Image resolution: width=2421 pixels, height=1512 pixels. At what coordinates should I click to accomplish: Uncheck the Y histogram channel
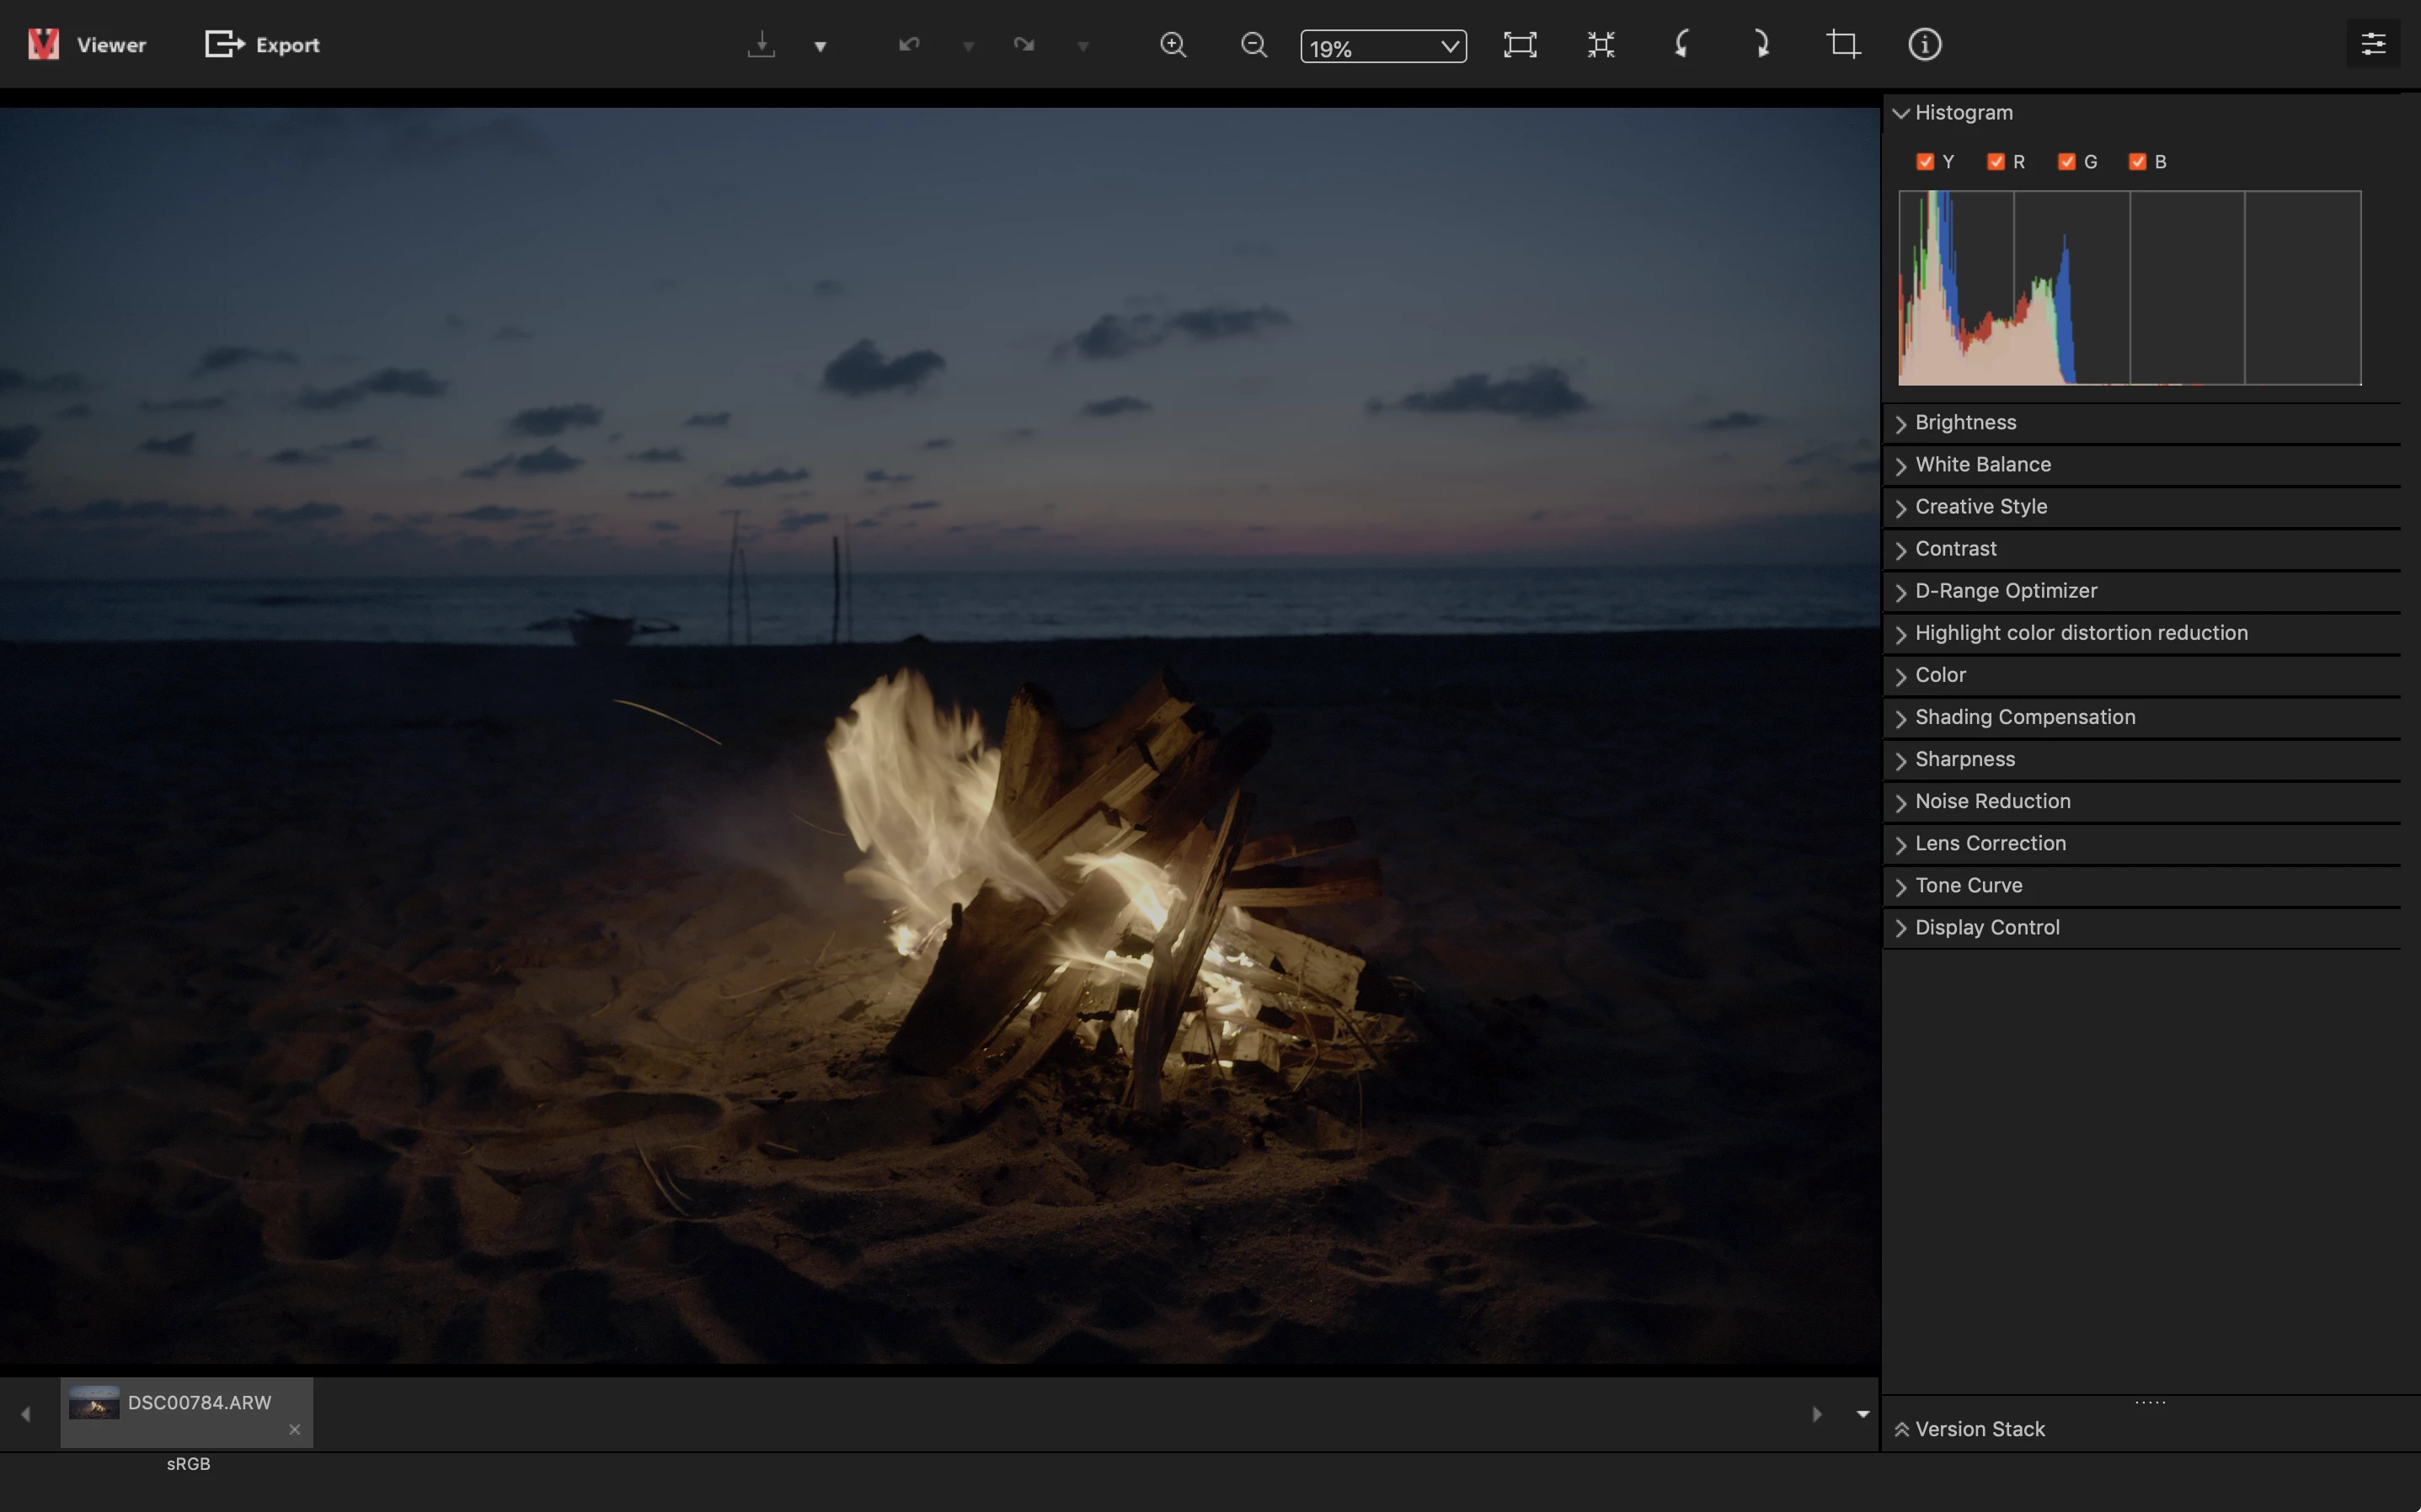click(x=1925, y=162)
